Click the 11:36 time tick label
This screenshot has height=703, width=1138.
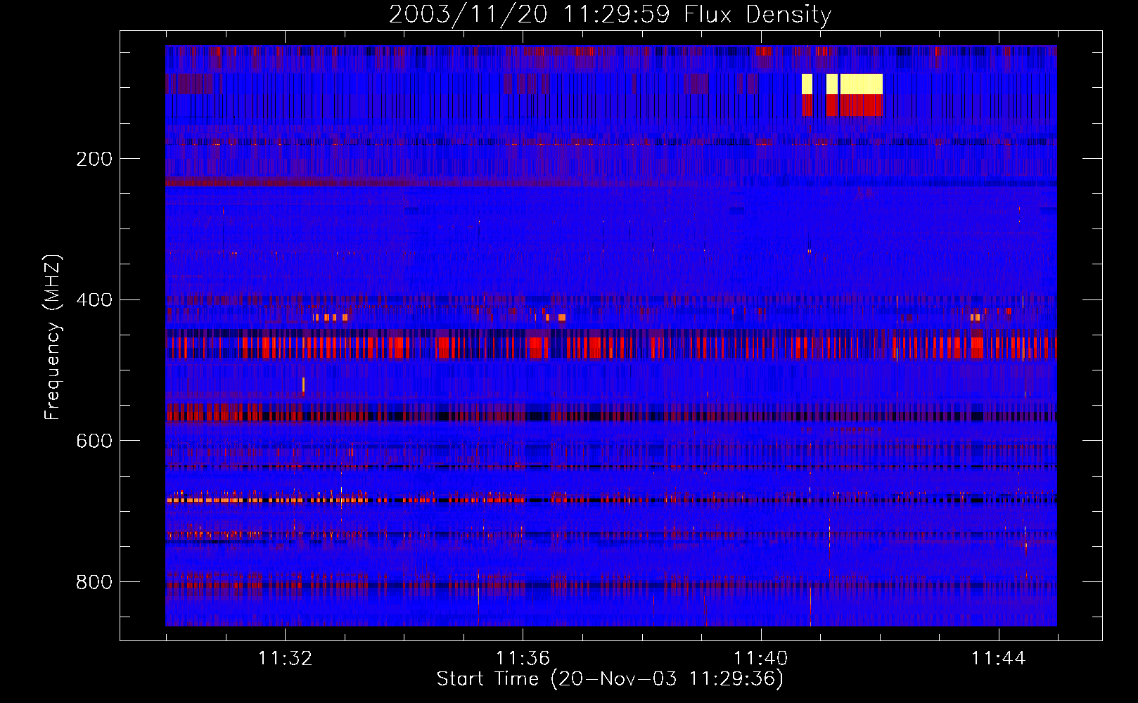pyautogui.click(x=523, y=658)
